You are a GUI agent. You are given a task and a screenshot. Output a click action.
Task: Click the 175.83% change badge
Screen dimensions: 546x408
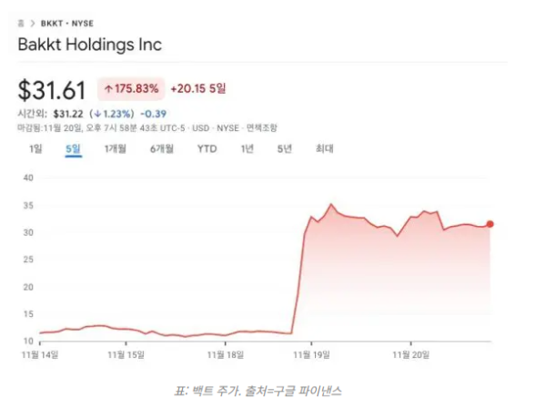131,89
